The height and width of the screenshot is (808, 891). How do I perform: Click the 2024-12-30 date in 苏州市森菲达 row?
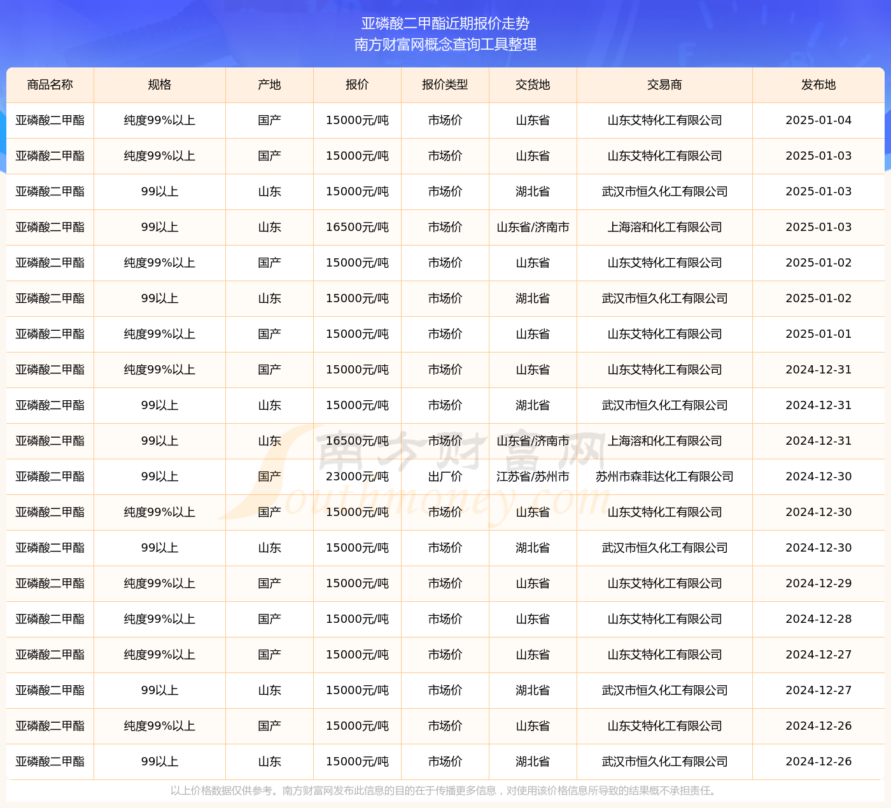819,477
